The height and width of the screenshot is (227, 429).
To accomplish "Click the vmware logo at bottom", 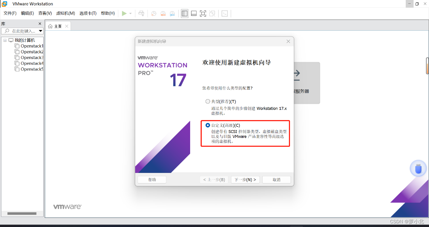I will [67, 206].
